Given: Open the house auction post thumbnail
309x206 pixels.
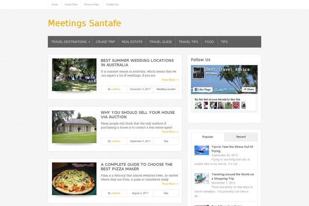Looking at the screenshot, I should [74, 127].
